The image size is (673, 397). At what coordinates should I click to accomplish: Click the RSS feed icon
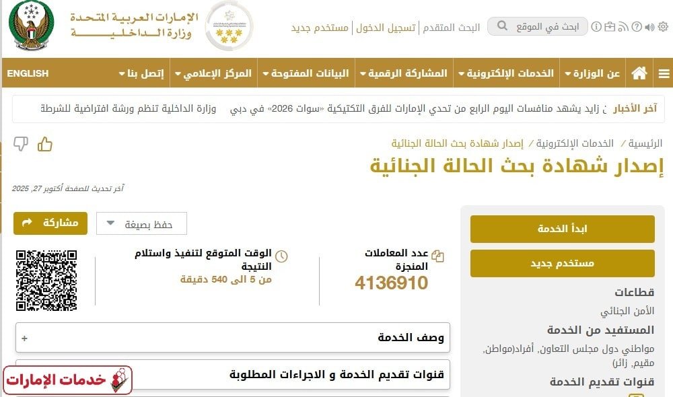[x=623, y=26]
